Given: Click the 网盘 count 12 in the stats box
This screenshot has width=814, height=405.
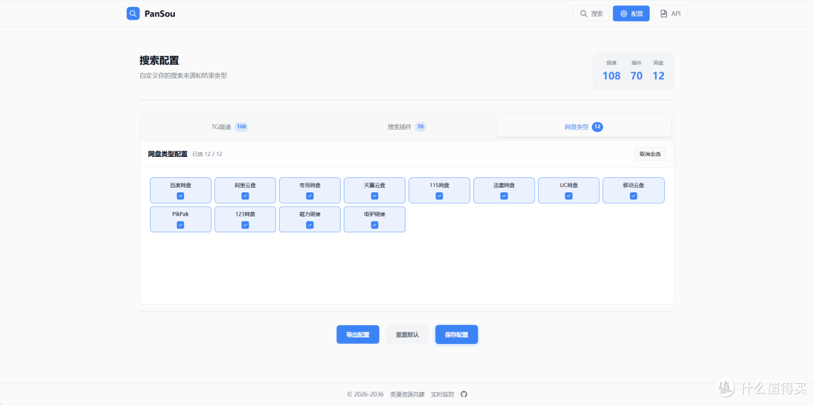Looking at the screenshot, I should point(658,76).
